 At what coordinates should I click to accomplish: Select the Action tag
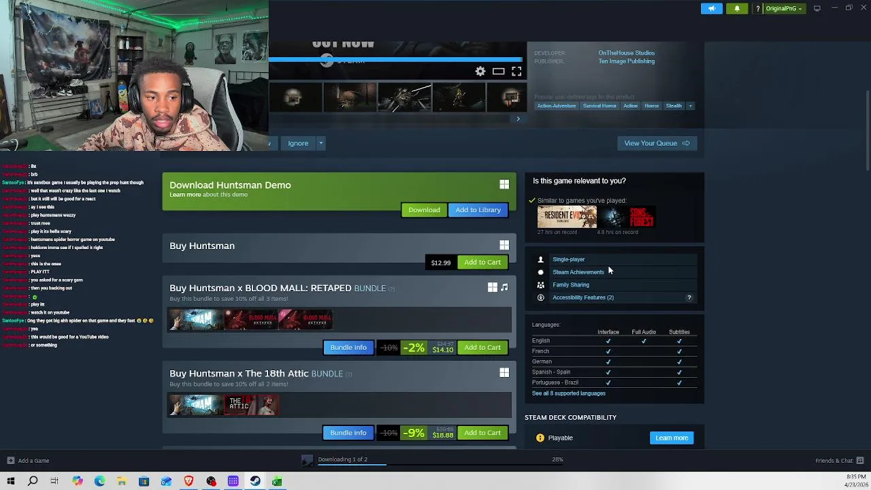coord(631,106)
